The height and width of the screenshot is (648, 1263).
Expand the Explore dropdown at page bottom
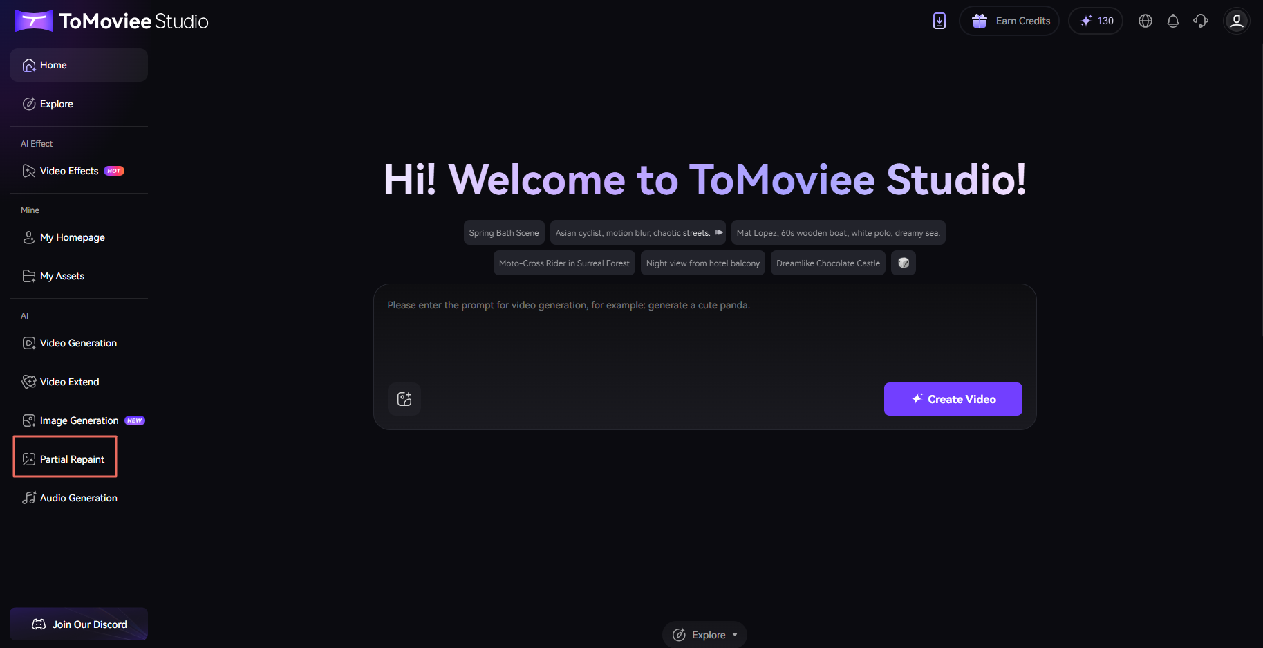coord(704,634)
